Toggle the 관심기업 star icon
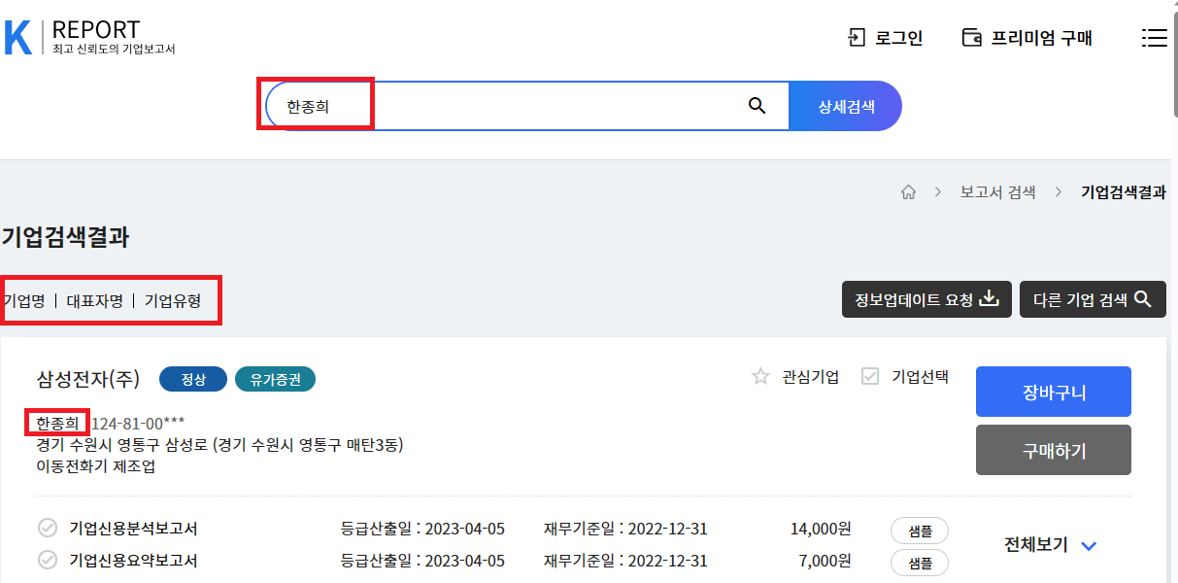 [761, 376]
